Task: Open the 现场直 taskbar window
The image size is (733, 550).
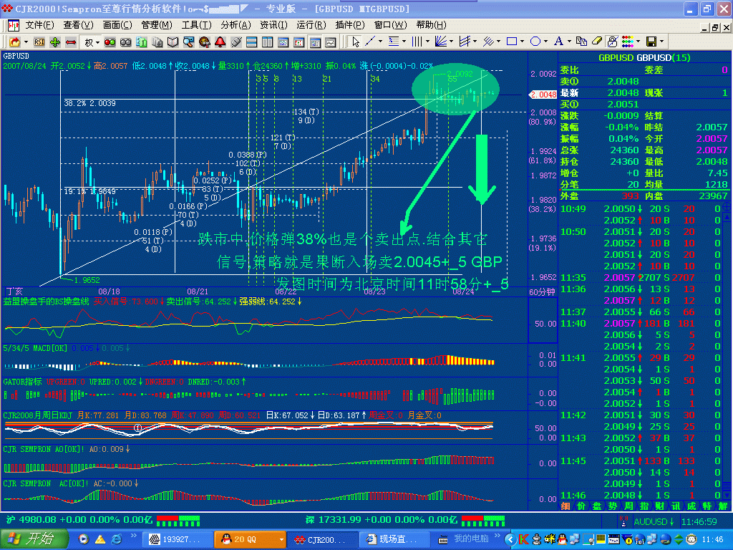Action: [x=394, y=539]
